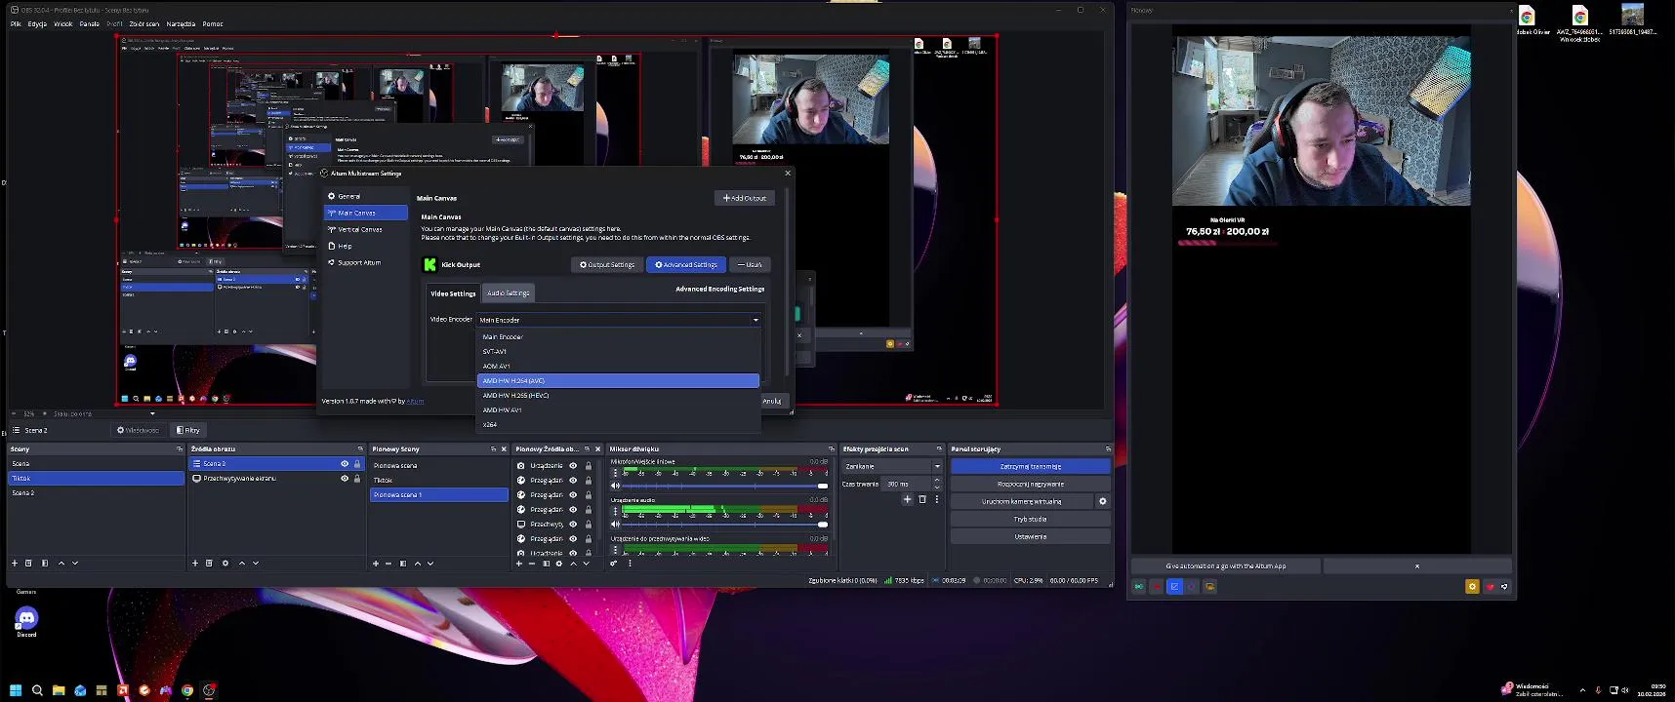Open Kick Output Settings button
The height and width of the screenshot is (702, 1675).
click(x=607, y=264)
